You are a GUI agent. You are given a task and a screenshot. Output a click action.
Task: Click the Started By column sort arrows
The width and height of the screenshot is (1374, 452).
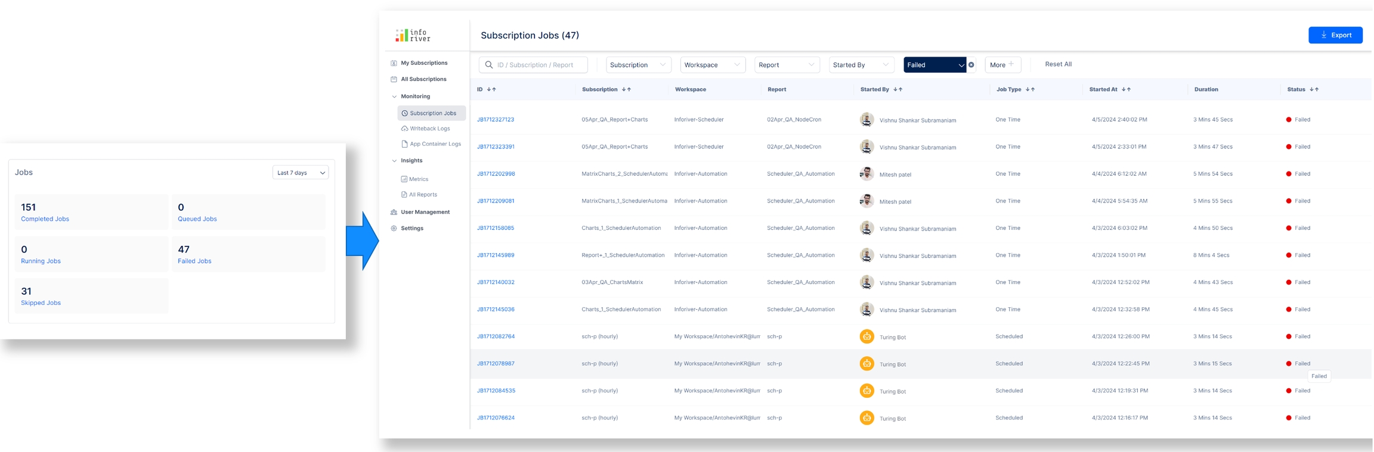click(898, 89)
